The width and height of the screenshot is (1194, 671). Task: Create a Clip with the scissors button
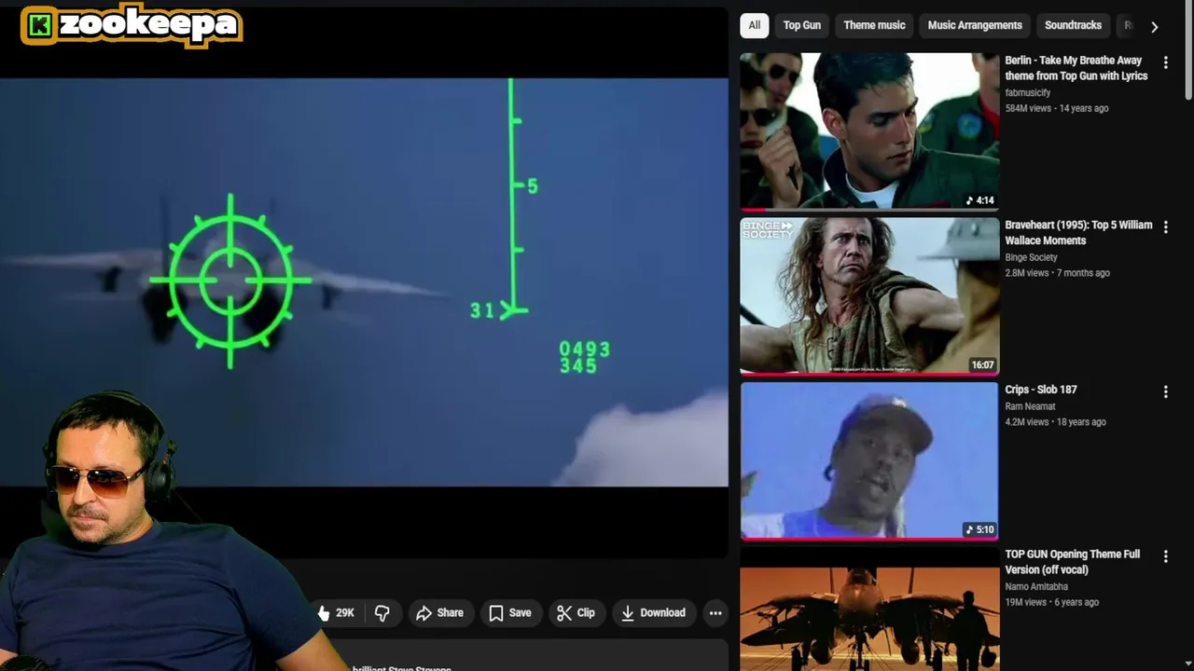[576, 612]
